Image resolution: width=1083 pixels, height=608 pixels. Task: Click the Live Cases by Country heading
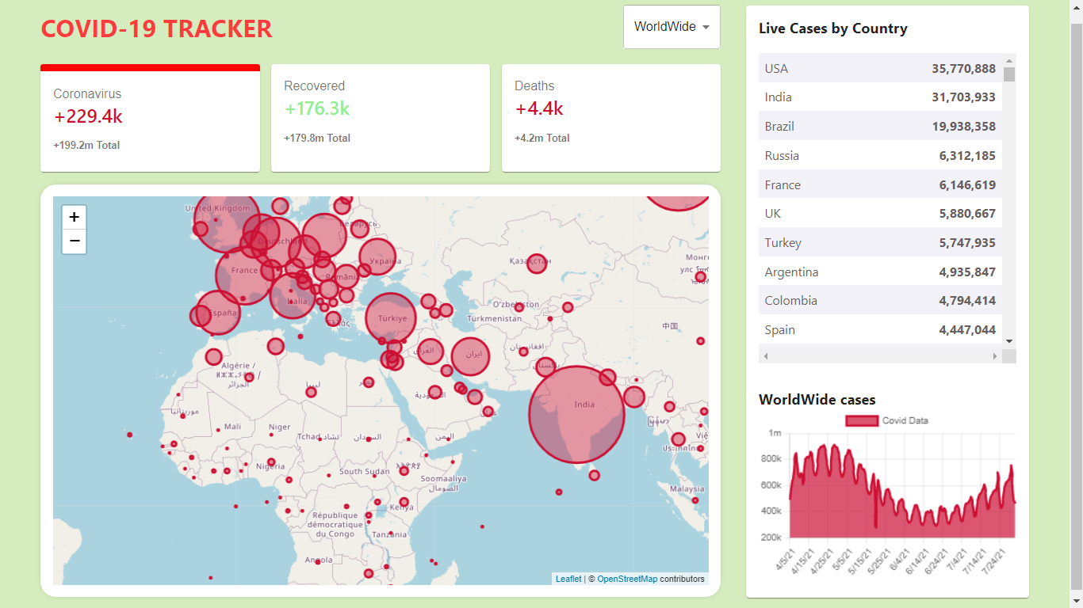[x=833, y=28]
